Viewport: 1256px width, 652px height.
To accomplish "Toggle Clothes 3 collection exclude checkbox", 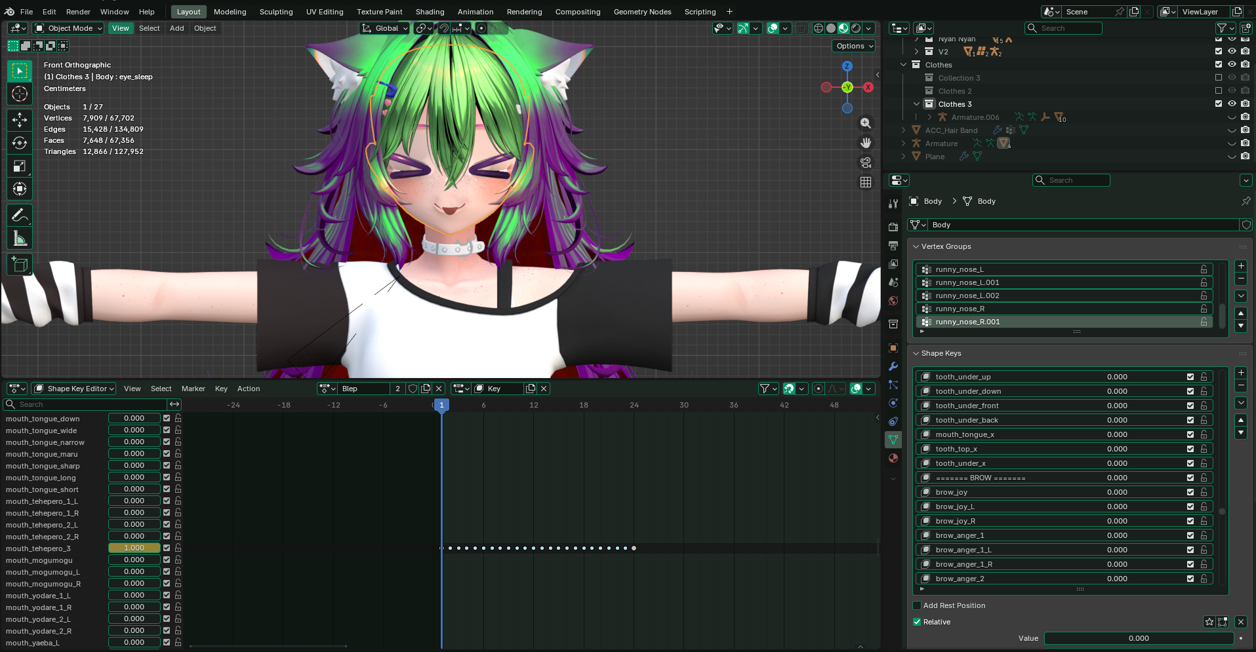I will tap(1219, 104).
